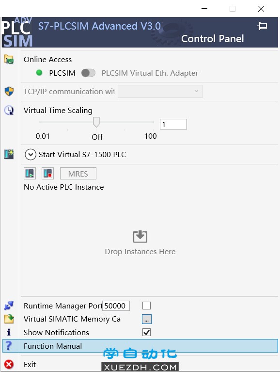Uncheck the Show Notifications checkbox
Screen dimensions: 280x372
click(x=146, y=332)
